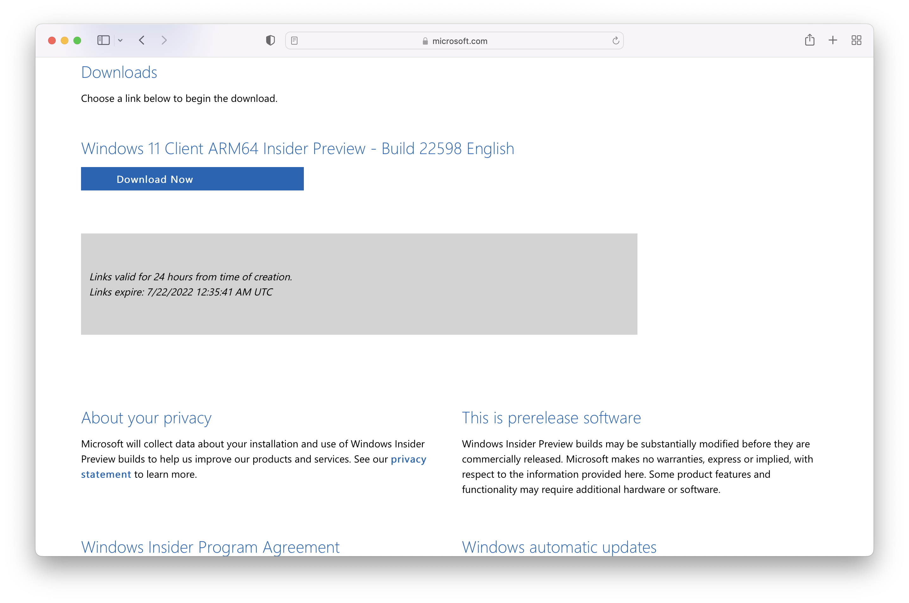Click the About your privacy heading
Image resolution: width=909 pixels, height=603 pixels.
[x=146, y=418]
